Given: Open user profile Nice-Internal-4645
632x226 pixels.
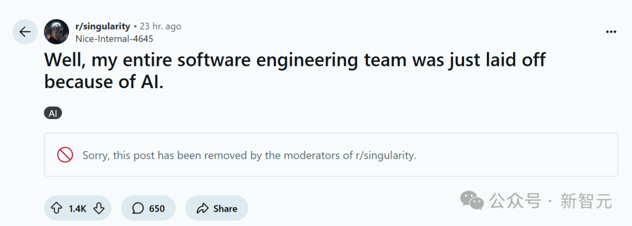Looking at the screenshot, I should (x=115, y=39).
